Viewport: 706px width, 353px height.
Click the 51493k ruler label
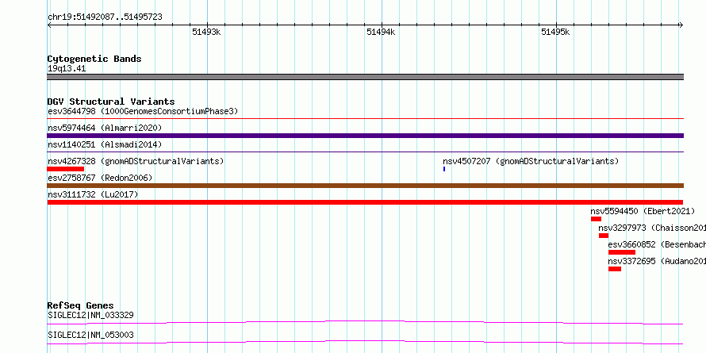206,32
